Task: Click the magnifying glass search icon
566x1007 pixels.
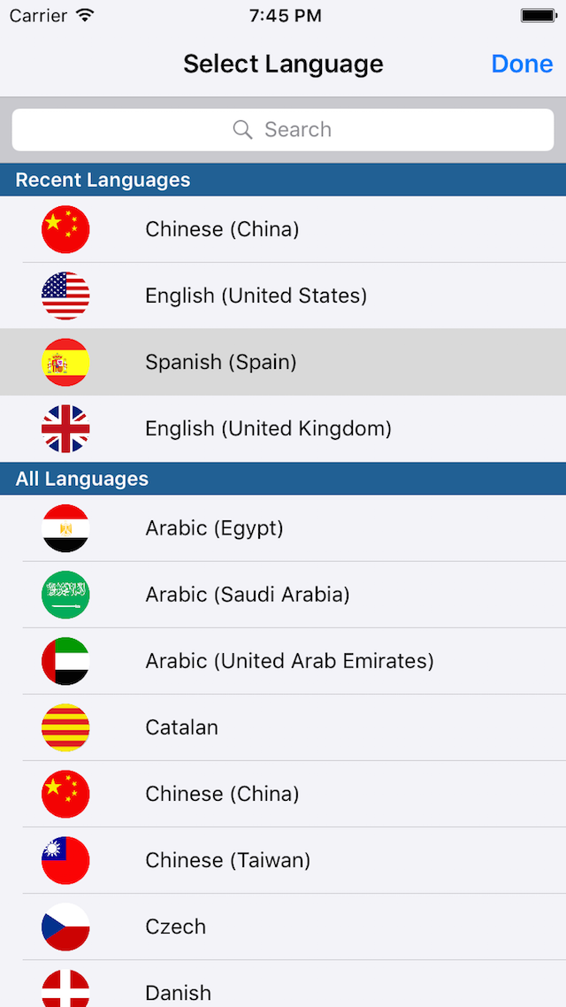Action: [x=242, y=129]
